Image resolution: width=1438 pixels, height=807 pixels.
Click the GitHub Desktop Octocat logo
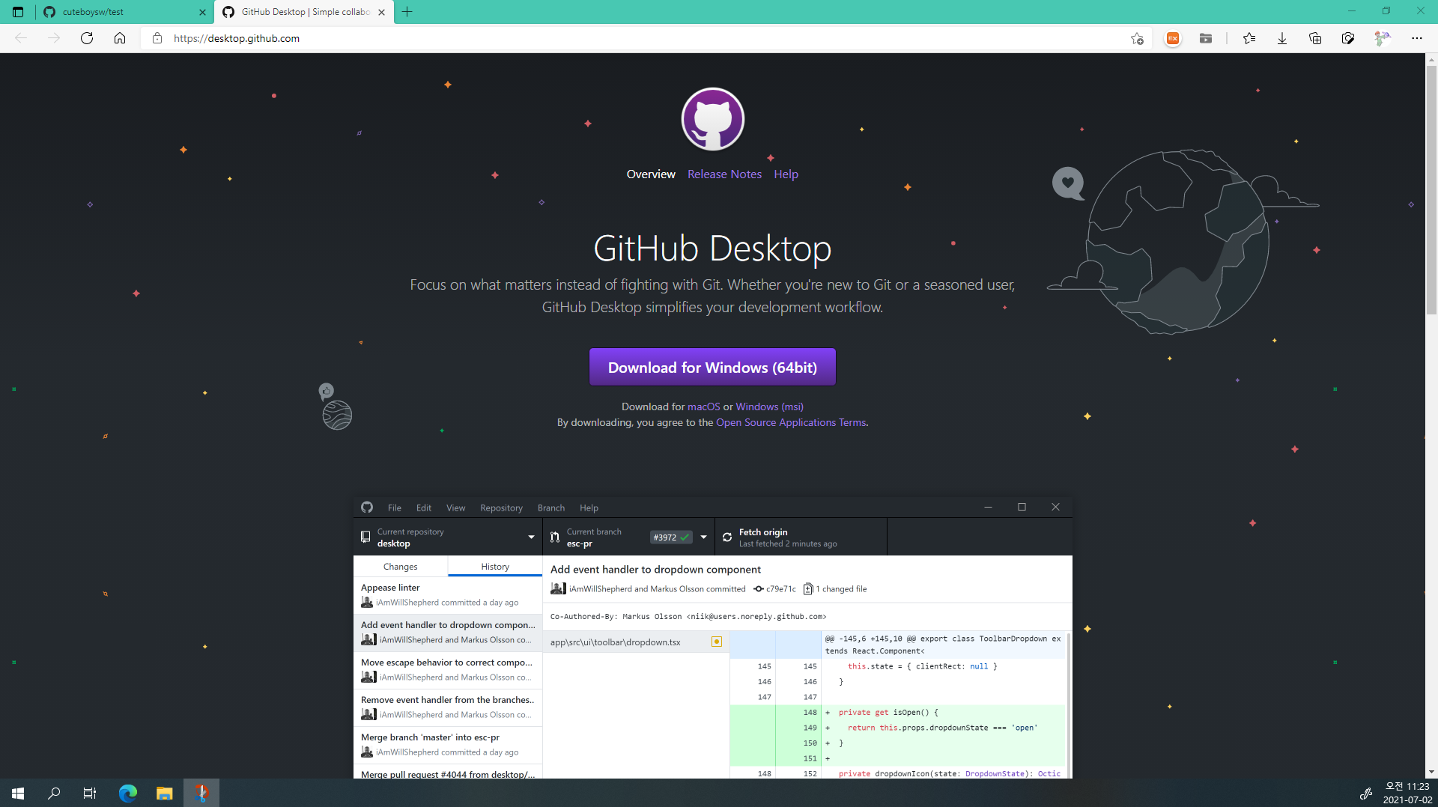click(712, 119)
